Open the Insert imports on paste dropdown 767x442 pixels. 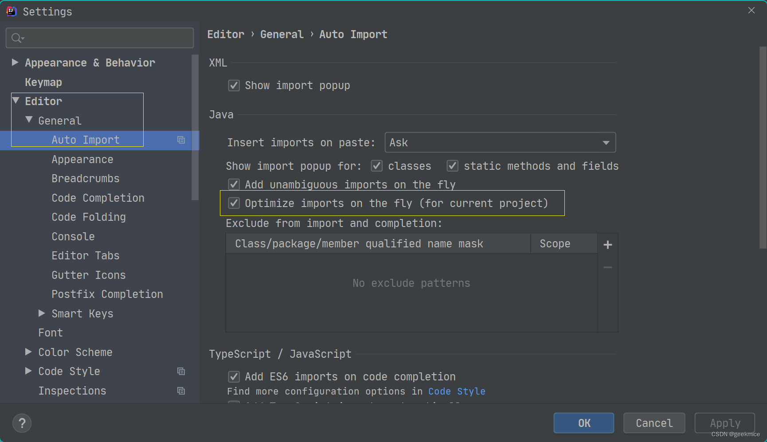pos(500,143)
